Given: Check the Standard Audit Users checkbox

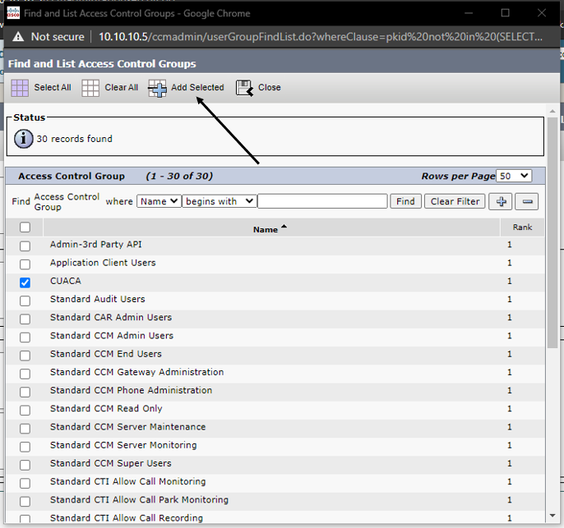Looking at the screenshot, I should point(25,301).
